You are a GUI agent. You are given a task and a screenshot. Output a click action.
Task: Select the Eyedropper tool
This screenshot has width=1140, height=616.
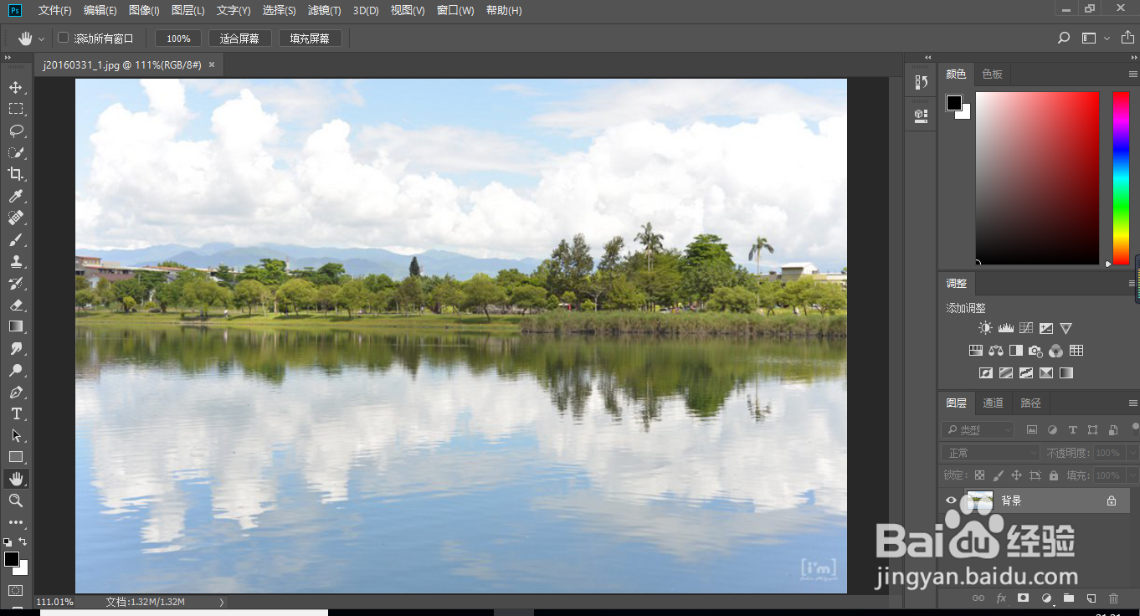tap(15, 196)
